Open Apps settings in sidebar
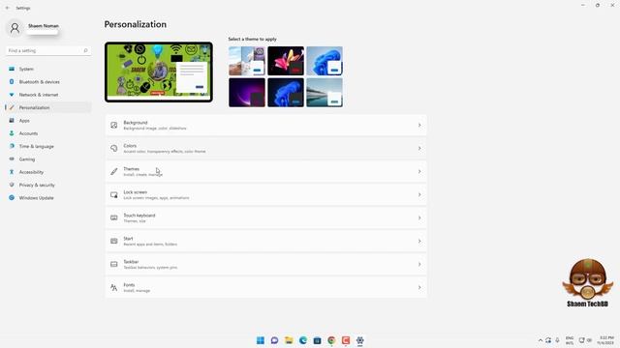620x348 pixels. coord(48,120)
